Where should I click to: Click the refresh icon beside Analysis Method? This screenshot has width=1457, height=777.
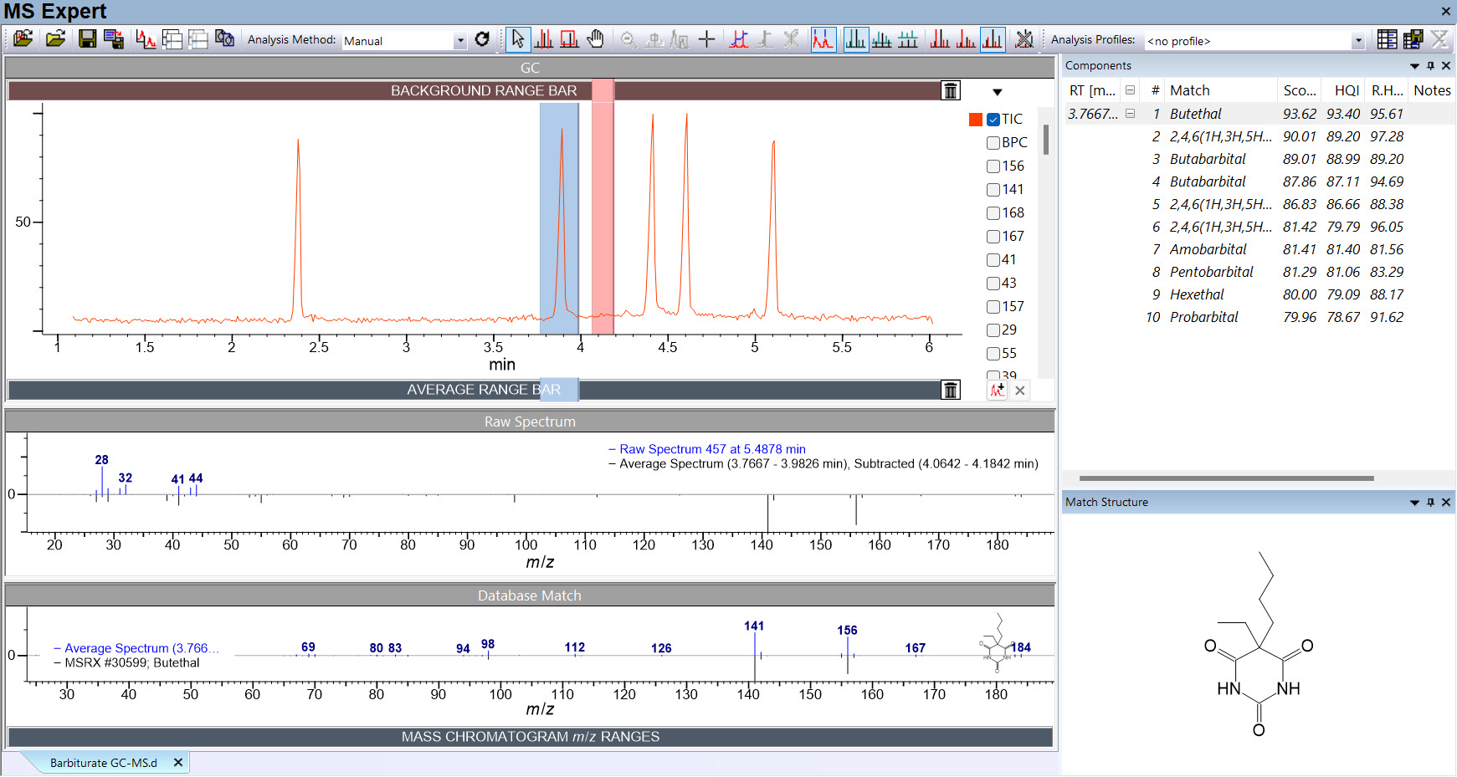(x=482, y=39)
